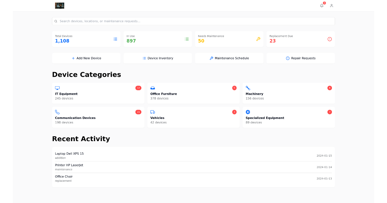
Task: Click the list icon on Total Devices card
Action: [115, 39]
